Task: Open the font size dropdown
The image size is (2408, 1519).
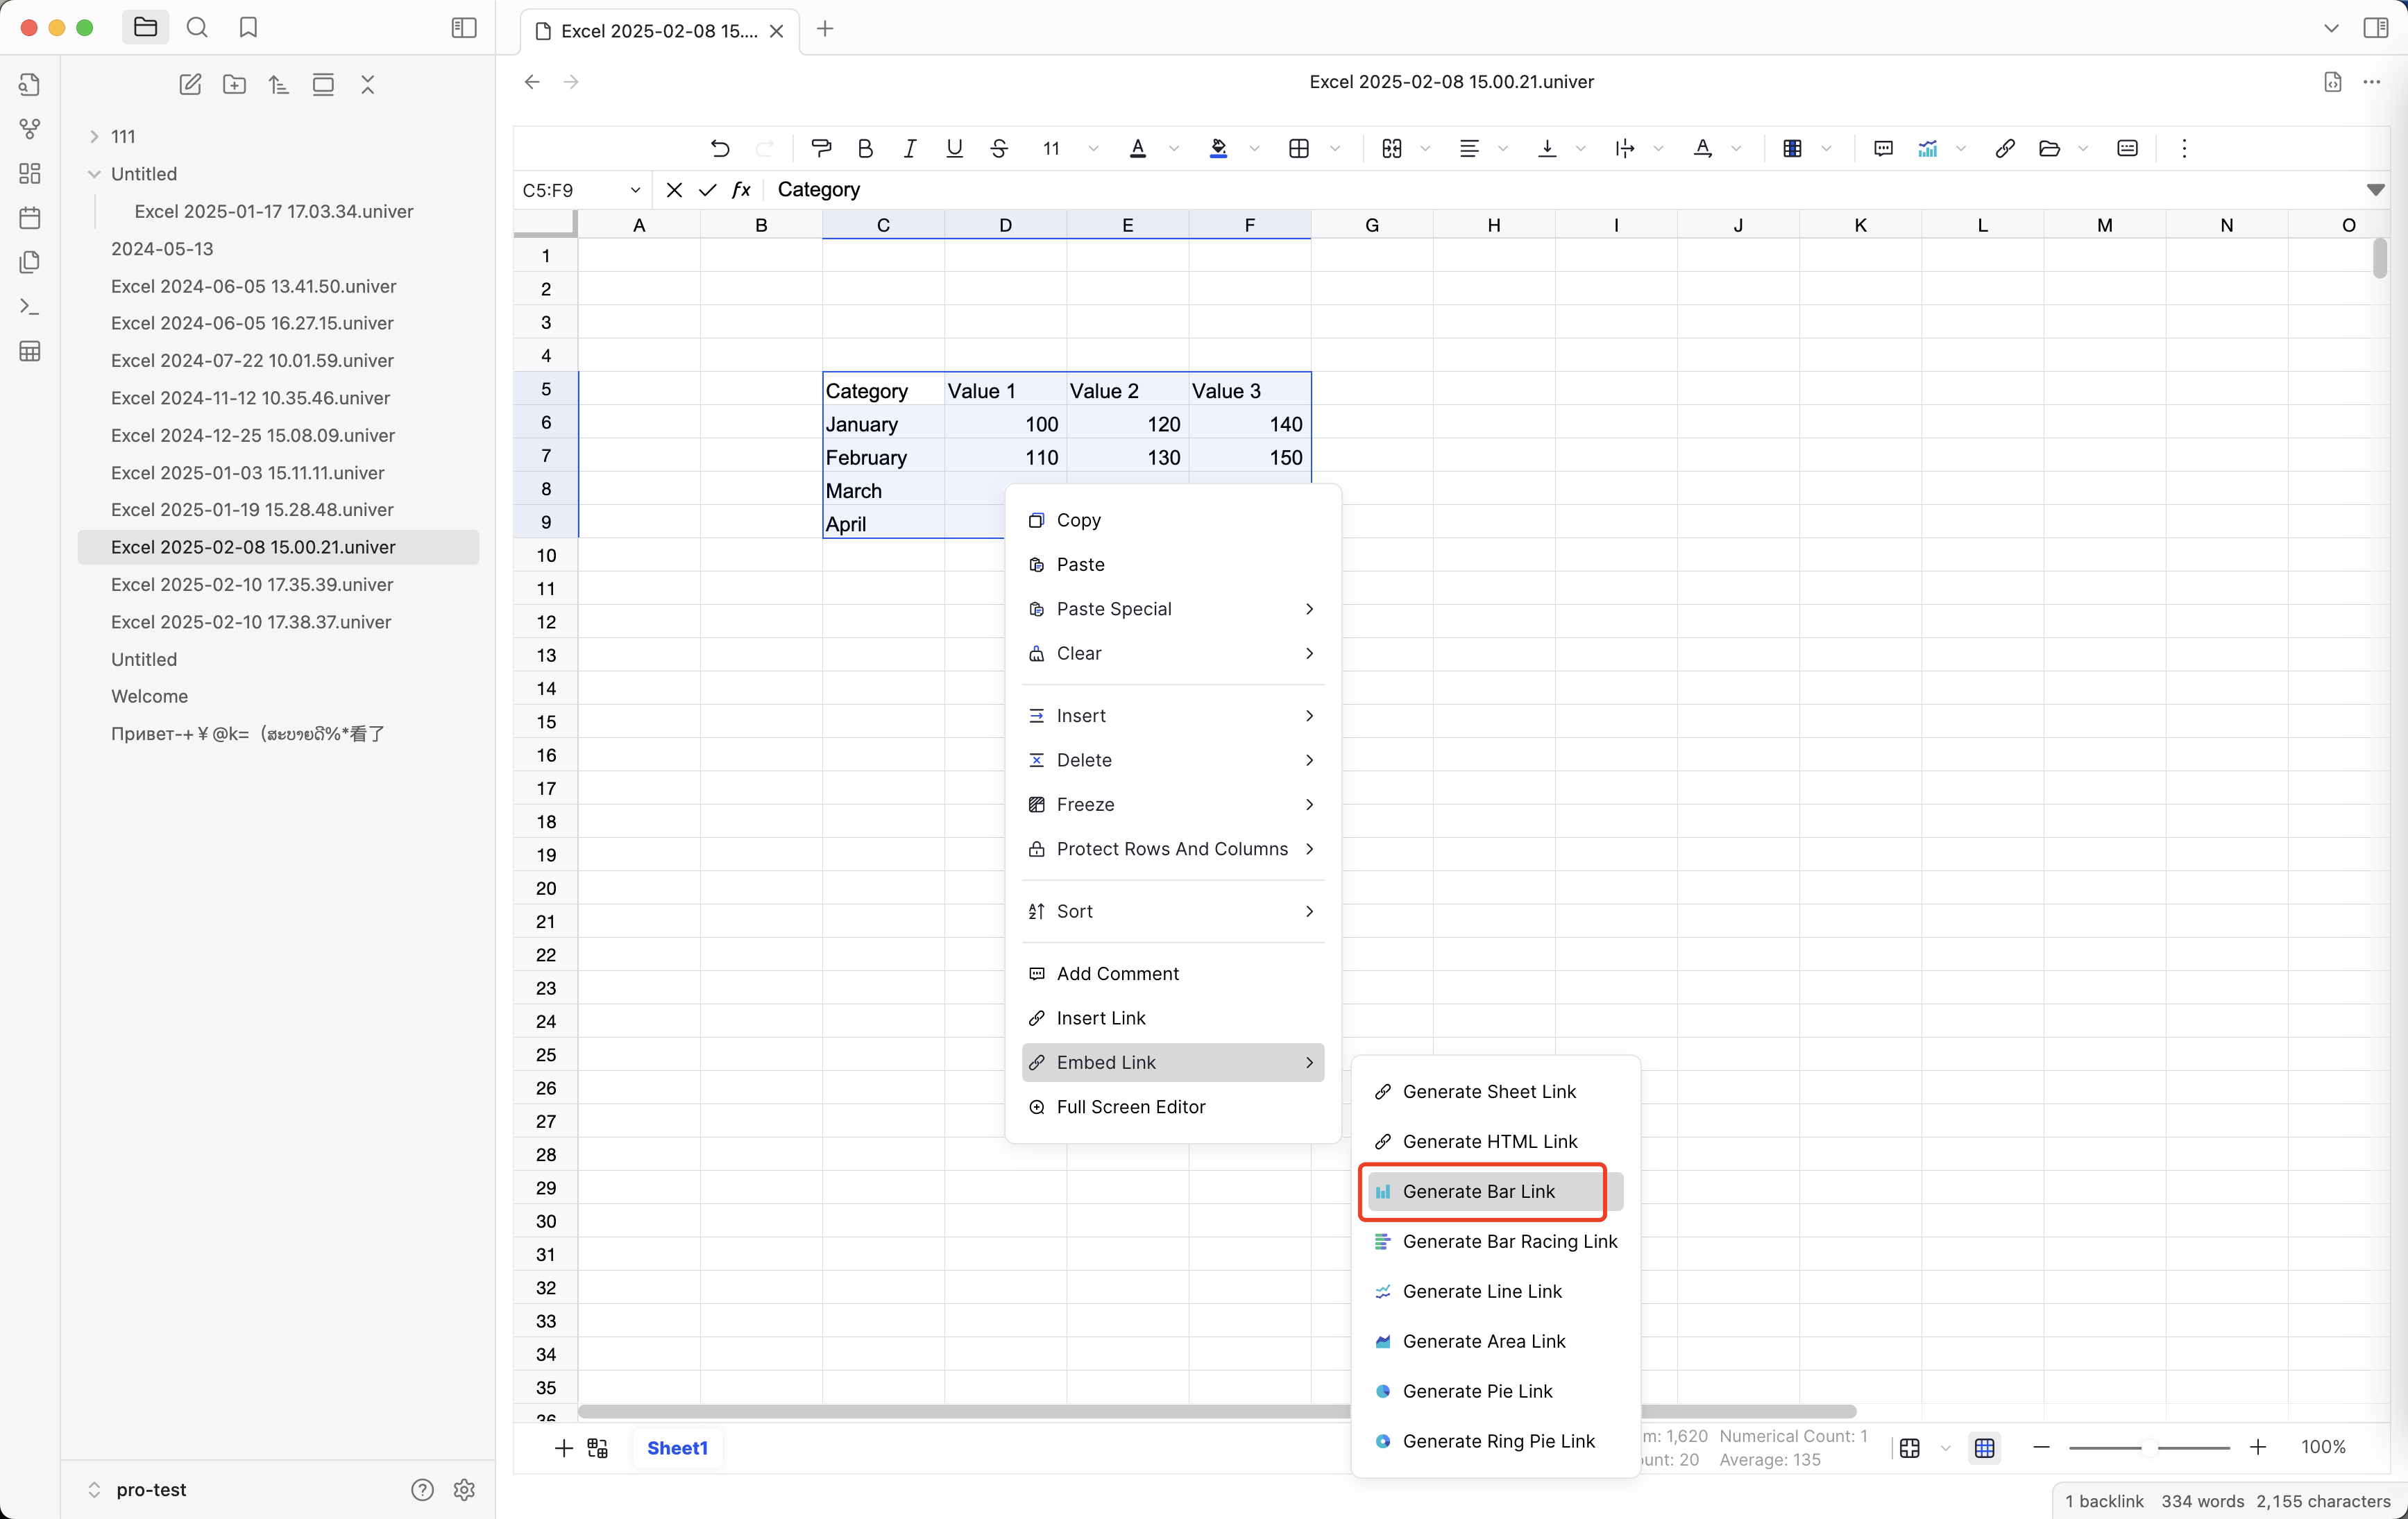Action: click(x=1093, y=148)
